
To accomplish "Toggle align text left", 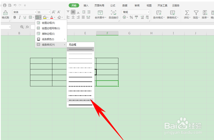I will 68,17.
